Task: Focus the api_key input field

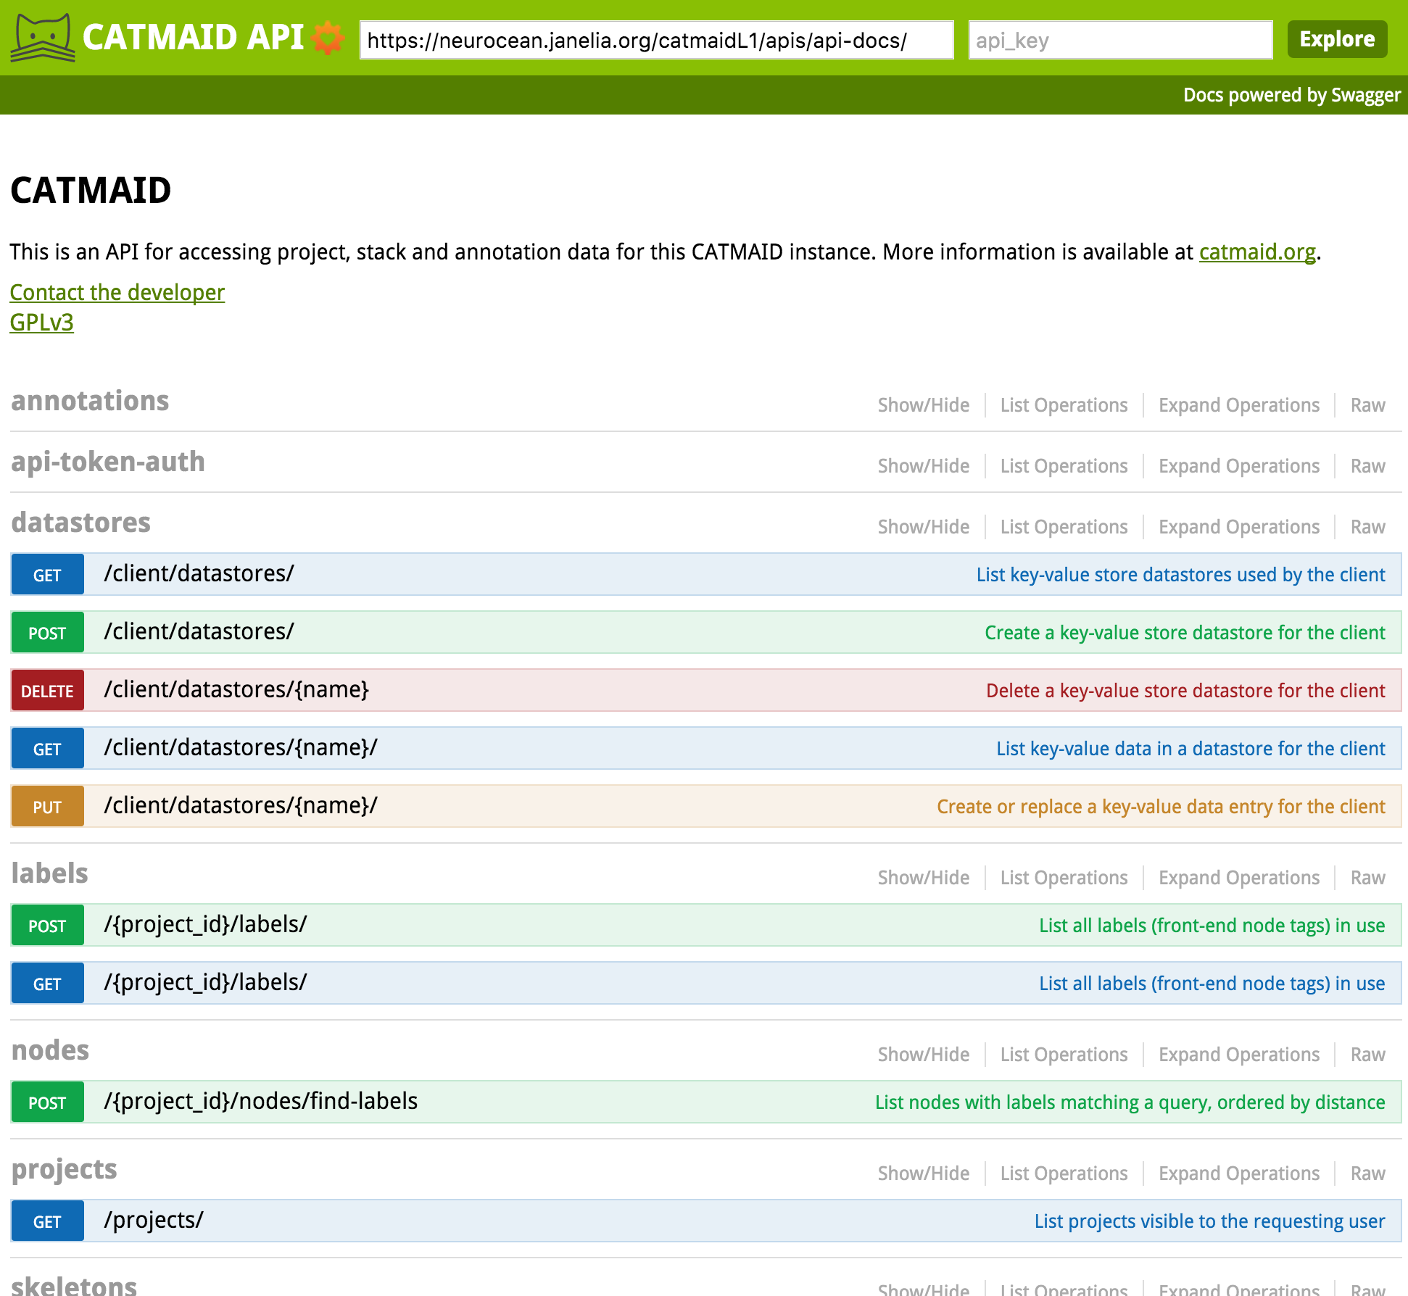Action: click(x=1120, y=40)
